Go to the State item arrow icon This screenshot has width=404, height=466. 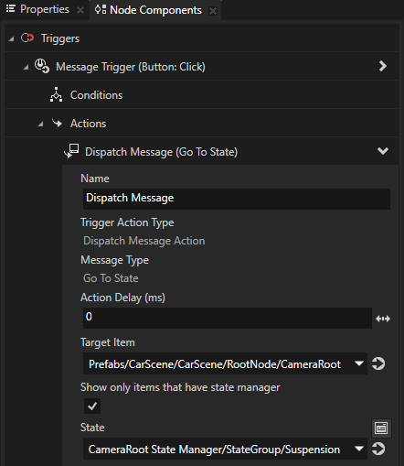coord(378,449)
